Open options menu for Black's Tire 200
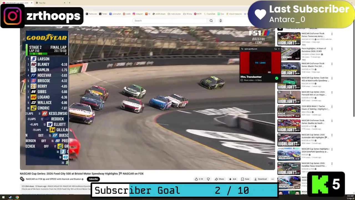Viewport: 355px width, 200px height. pos(332,64)
